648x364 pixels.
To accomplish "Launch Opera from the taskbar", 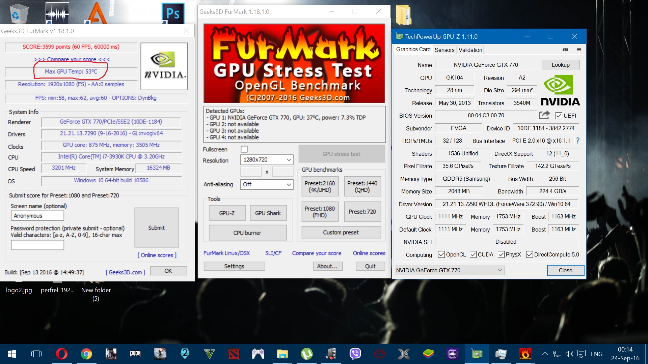I will 61,354.
